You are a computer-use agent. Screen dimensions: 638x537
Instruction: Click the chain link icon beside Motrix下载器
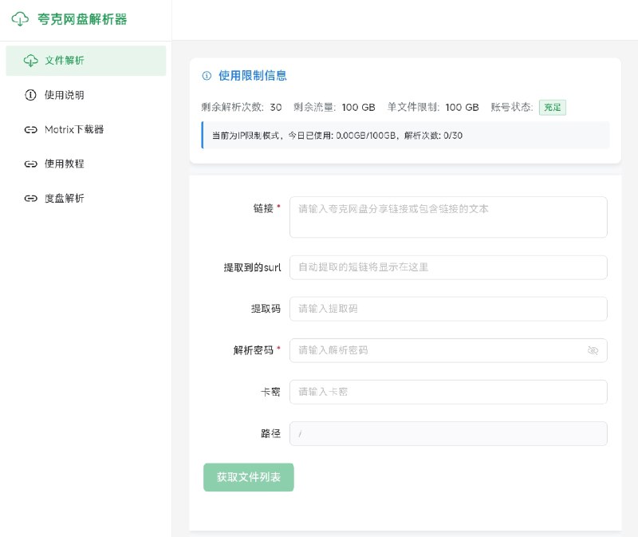pyautogui.click(x=30, y=128)
